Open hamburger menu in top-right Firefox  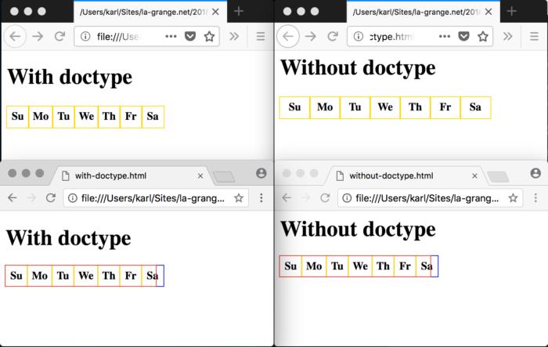point(534,36)
